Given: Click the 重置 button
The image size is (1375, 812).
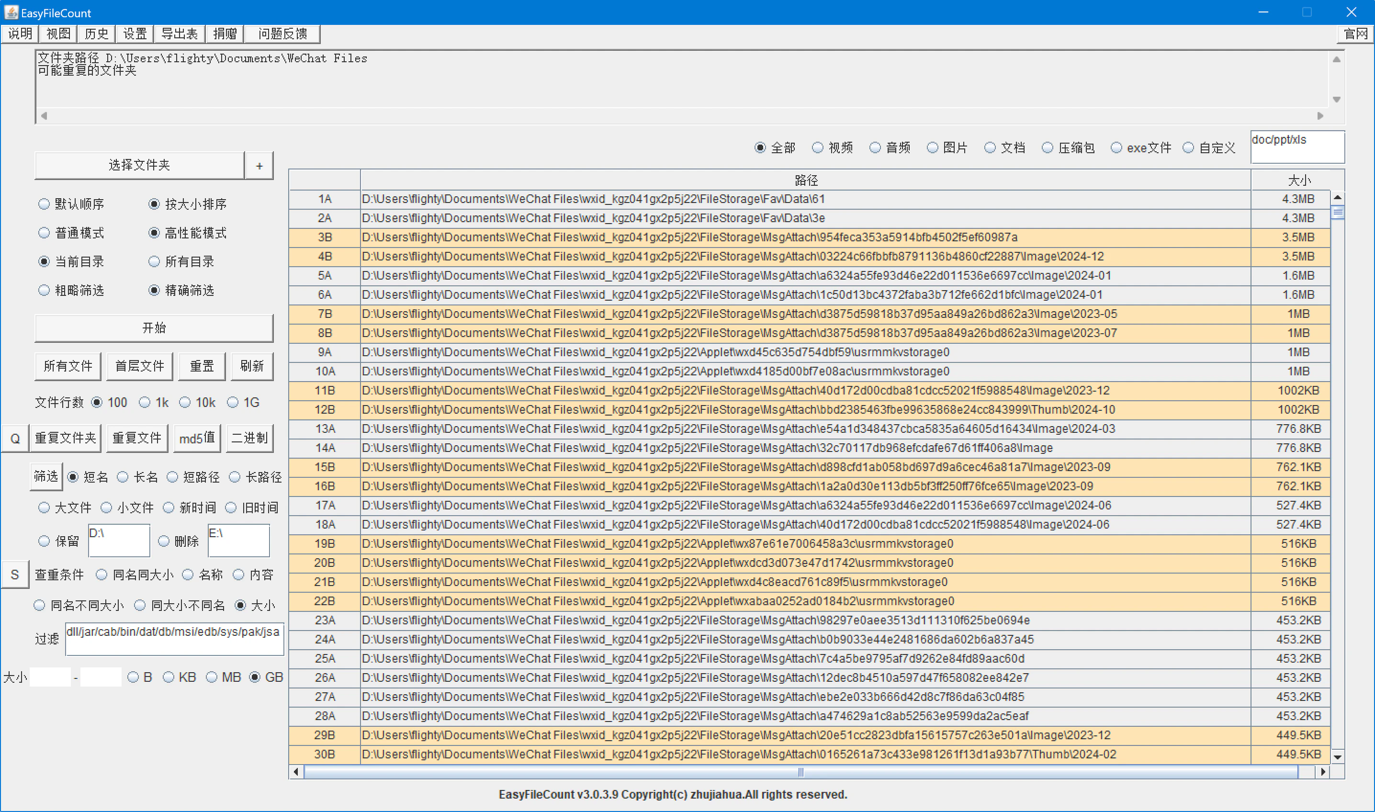Looking at the screenshot, I should (x=202, y=366).
